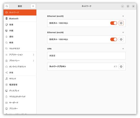Open gear settings for Ethernet ens33
This screenshot has height=118, width=140.
[121, 23]
